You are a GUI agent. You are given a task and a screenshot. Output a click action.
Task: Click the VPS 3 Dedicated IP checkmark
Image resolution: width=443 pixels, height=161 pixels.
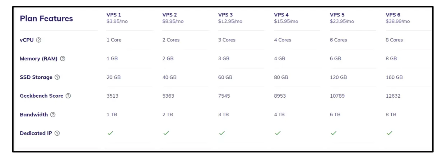point(222,133)
